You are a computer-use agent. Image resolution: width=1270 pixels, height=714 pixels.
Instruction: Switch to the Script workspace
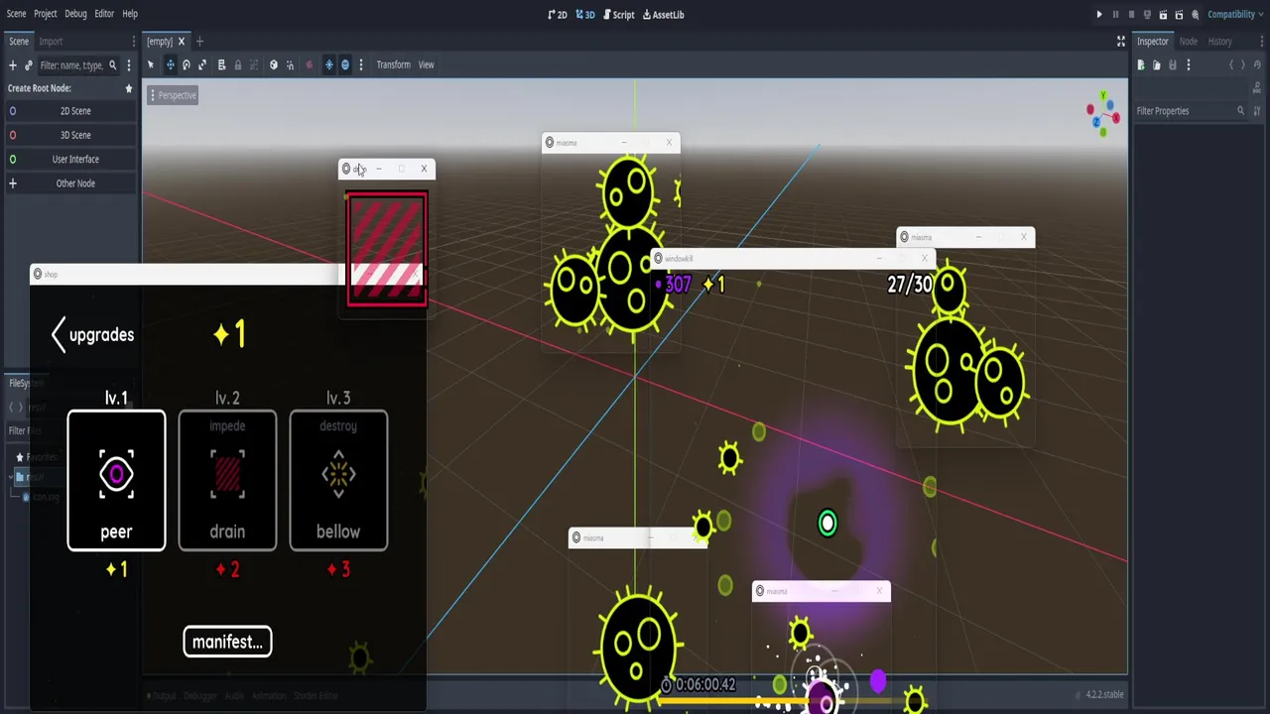click(x=618, y=15)
